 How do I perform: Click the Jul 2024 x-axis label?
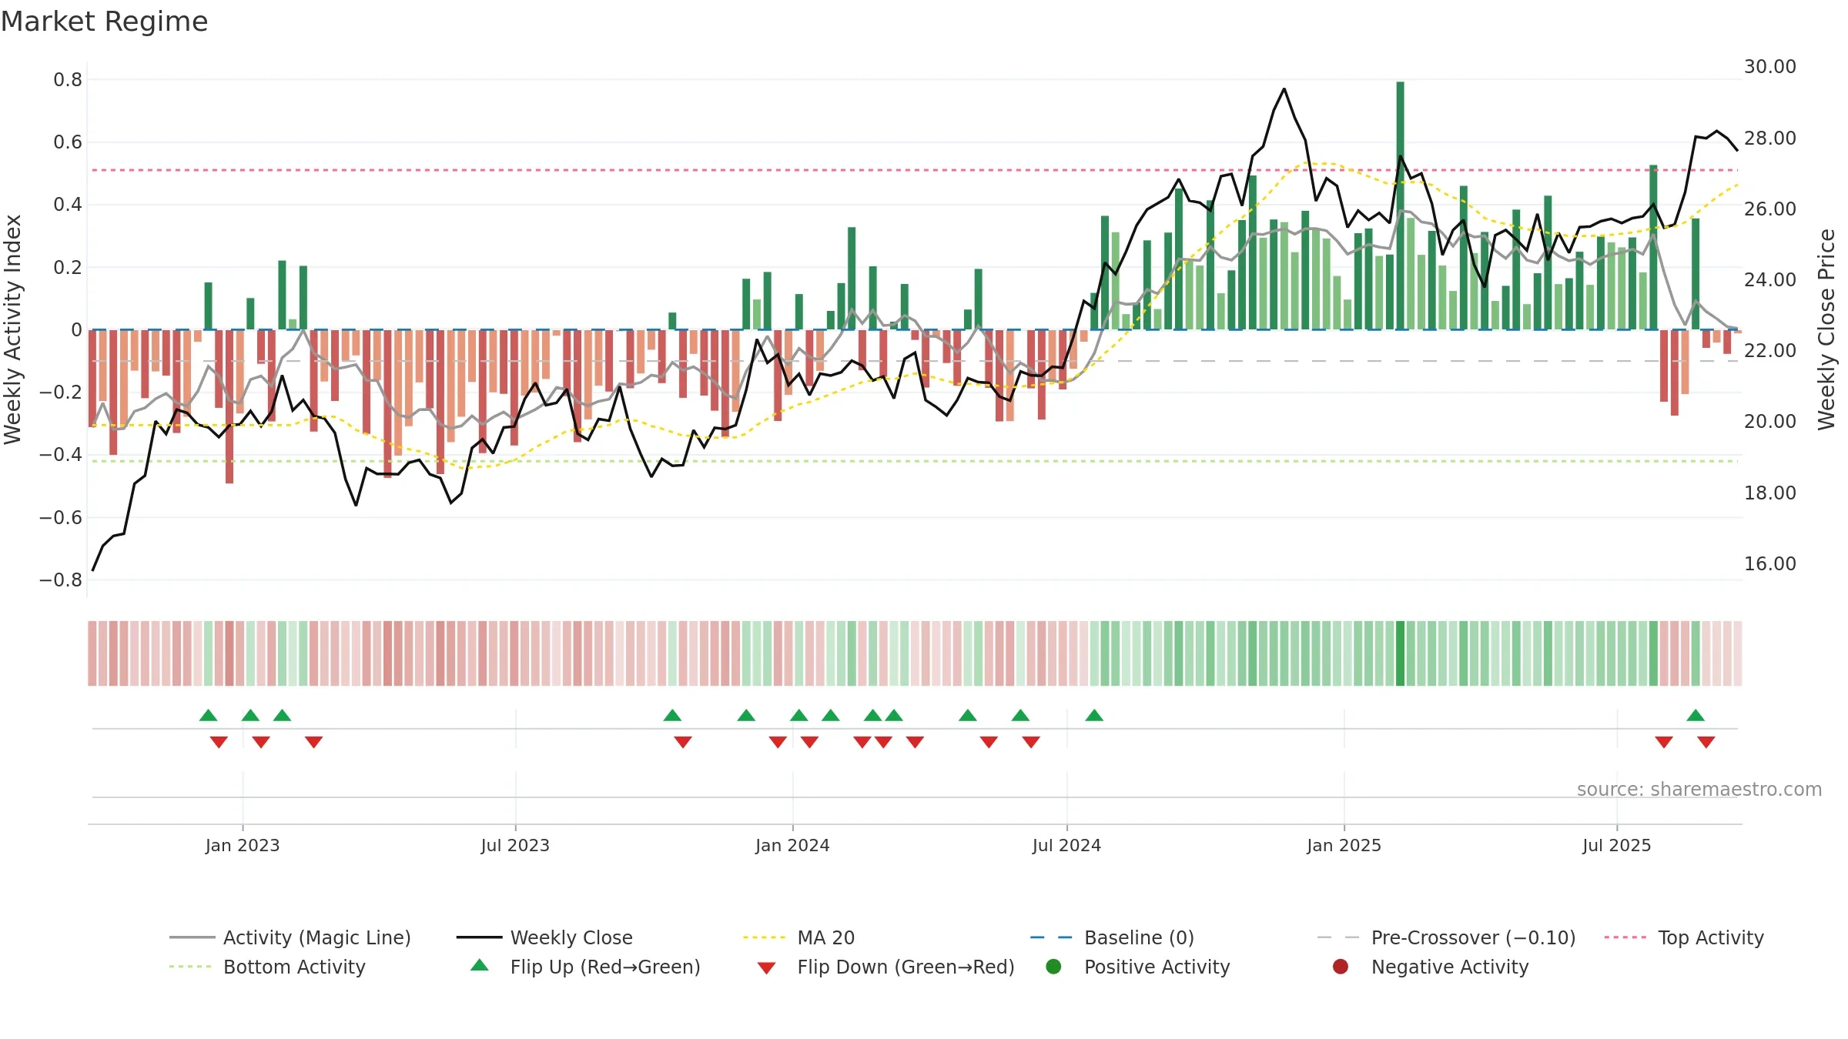(x=1066, y=845)
